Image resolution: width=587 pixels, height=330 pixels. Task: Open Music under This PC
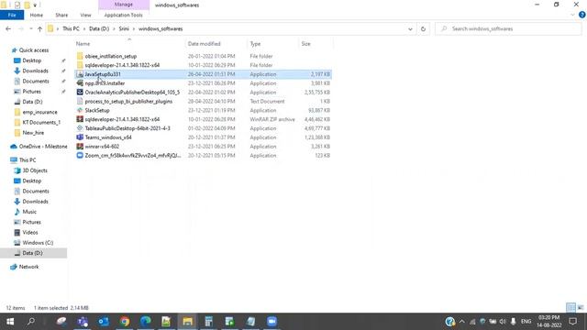point(29,212)
